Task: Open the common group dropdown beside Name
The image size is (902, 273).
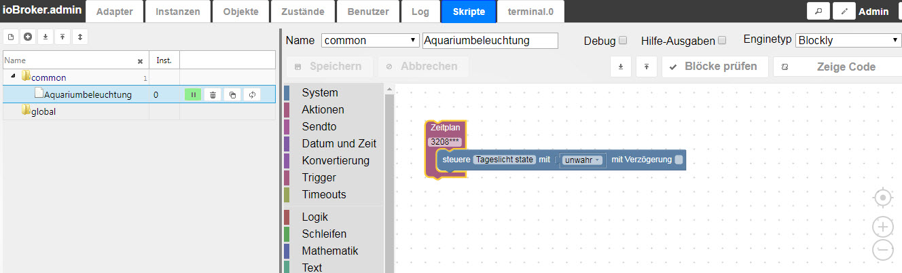Action: pyautogui.click(x=370, y=40)
